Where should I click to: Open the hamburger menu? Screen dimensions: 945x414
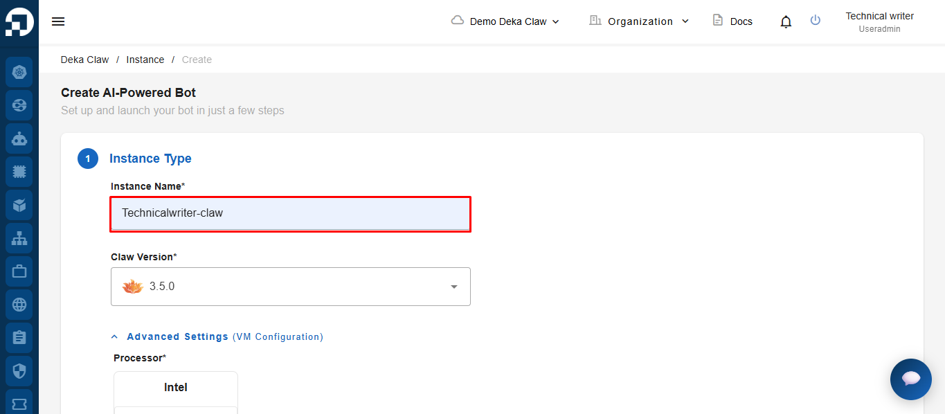(58, 21)
